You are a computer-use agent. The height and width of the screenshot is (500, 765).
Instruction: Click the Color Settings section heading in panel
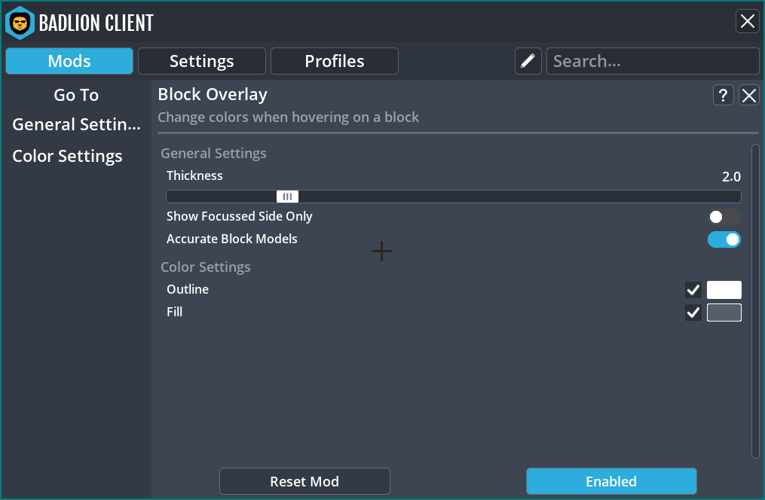tap(206, 267)
